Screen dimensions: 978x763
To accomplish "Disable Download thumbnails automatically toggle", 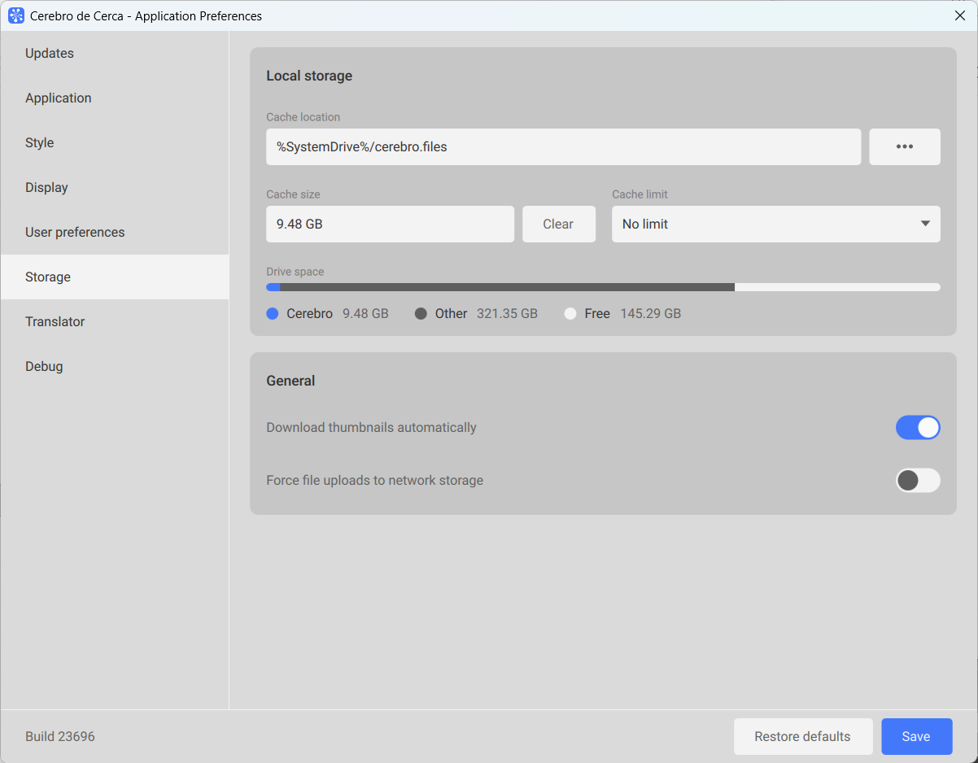I will coord(917,428).
